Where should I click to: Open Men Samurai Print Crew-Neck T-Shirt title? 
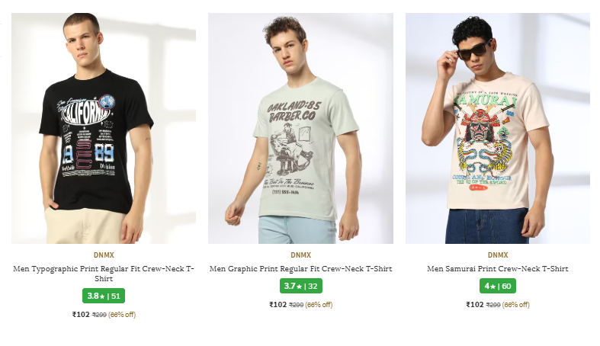(x=497, y=269)
